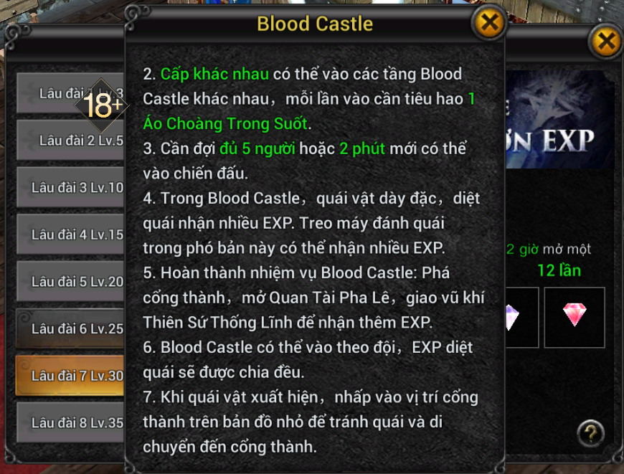
Task: Open Lâu đài 6 Lv.25 tab
Action: pyautogui.click(x=70, y=328)
